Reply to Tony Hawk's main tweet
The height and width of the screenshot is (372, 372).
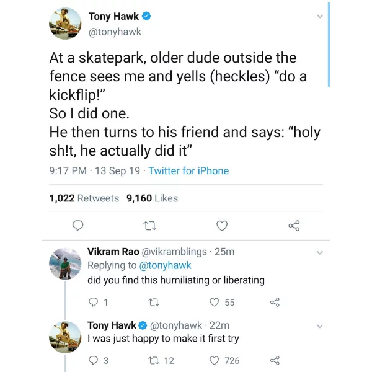click(78, 226)
